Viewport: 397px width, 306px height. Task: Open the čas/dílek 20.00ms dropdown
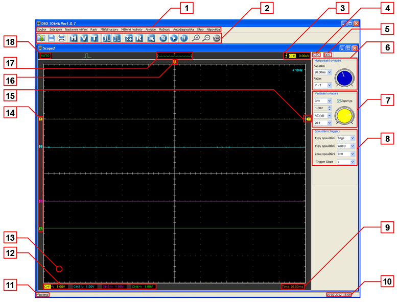pos(330,72)
